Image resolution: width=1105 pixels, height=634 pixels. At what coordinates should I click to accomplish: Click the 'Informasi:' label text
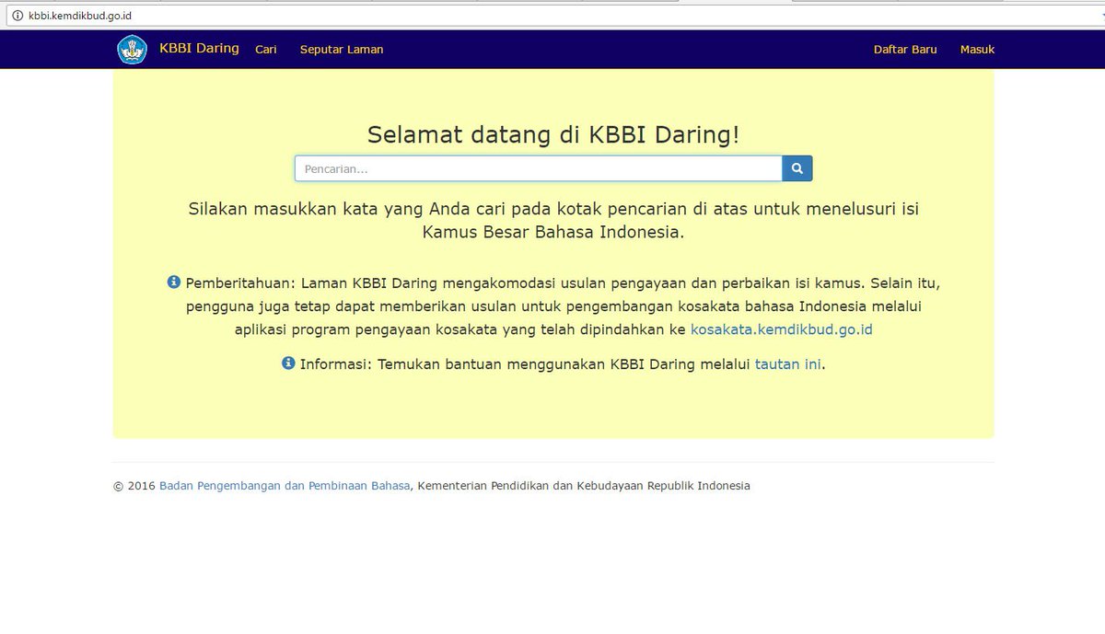pos(337,364)
